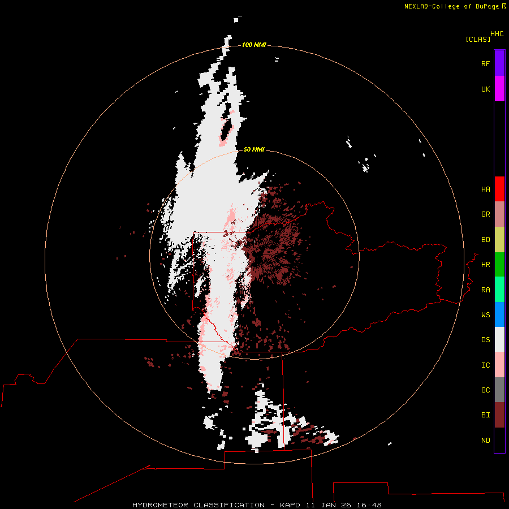The image size is (509, 509).
Task: Click the GC gray legend swatch
Action: pyautogui.click(x=499, y=390)
